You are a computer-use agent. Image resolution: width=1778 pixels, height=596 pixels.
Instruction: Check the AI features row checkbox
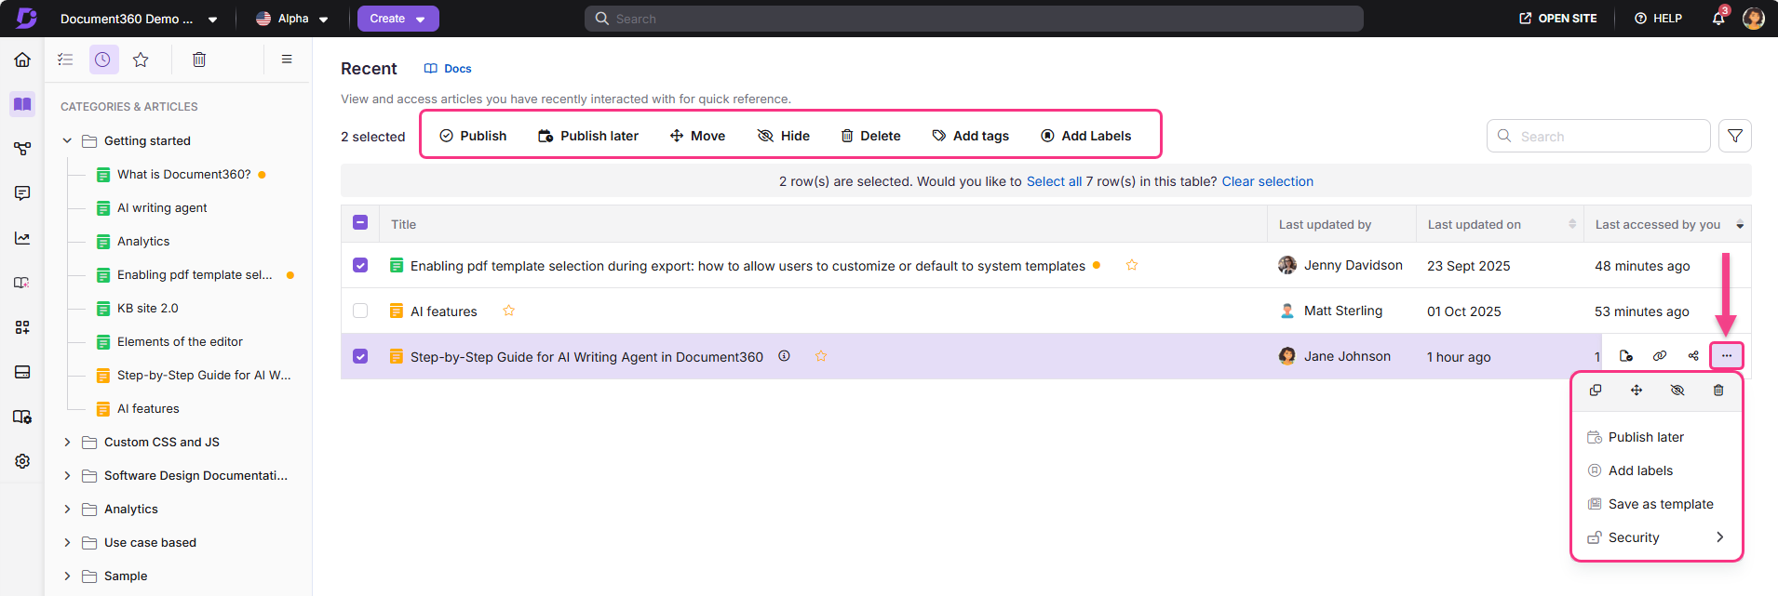[x=360, y=311]
